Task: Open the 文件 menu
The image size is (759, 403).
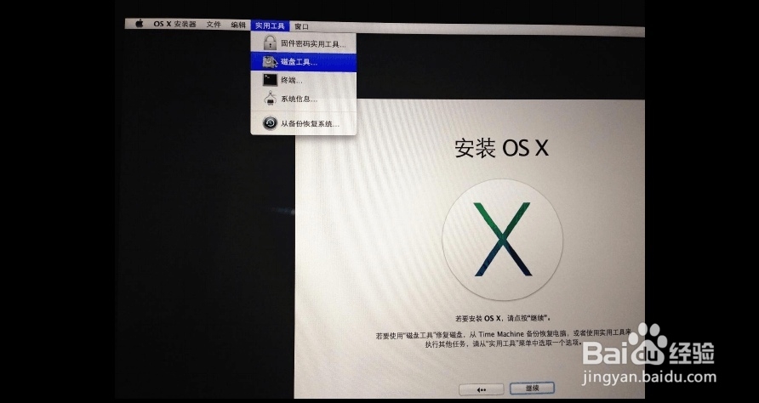Action: [214, 25]
